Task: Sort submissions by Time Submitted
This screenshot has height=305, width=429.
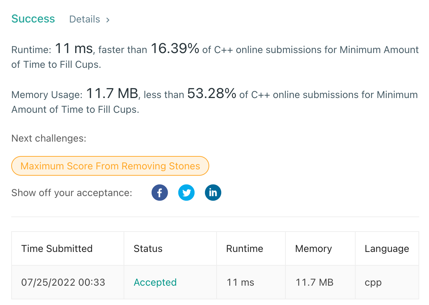Action: (x=57, y=248)
